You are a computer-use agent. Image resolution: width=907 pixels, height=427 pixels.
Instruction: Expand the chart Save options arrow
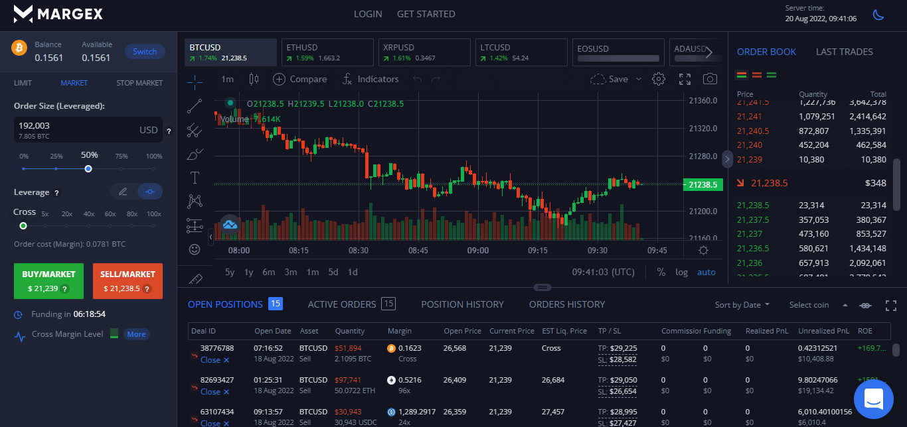point(639,79)
